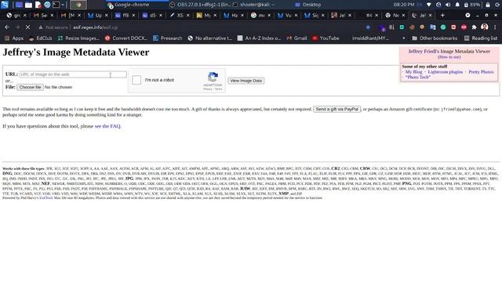
Task: Bookmark this page with the star
Action: [368, 27]
